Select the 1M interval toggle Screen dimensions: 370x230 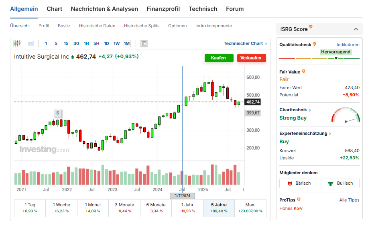click(127, 43)
